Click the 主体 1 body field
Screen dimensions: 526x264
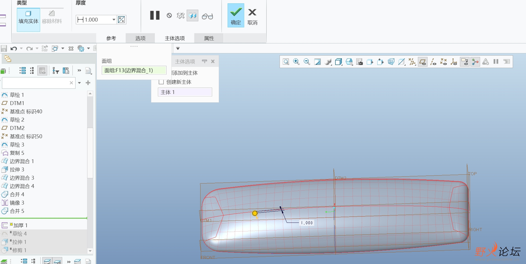[185, 92]
